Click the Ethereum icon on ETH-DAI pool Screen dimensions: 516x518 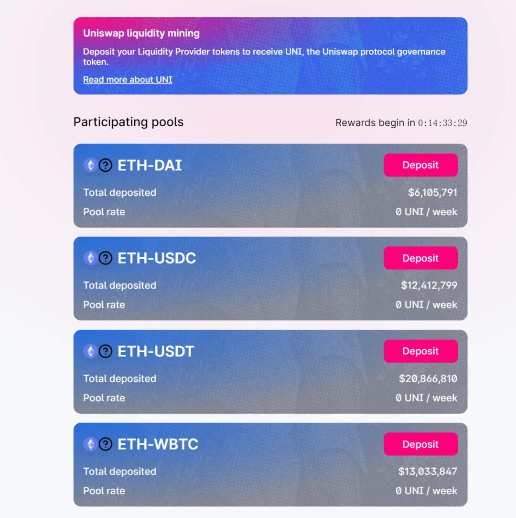[x=90, y=165]
